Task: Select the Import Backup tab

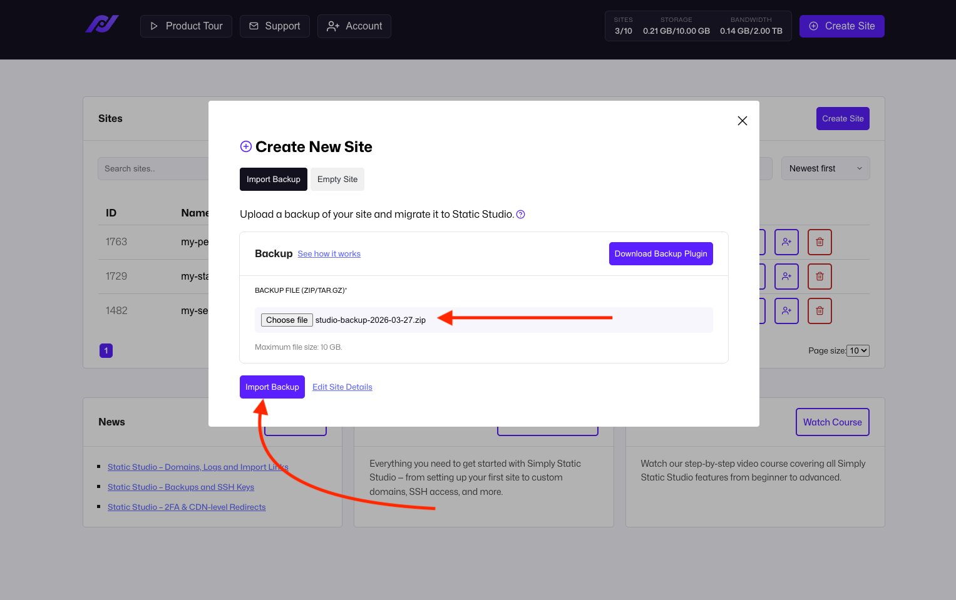Action: click(x=274, y=180)
